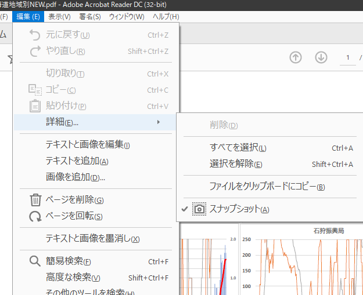Select ページを回転(S) entry
Screen dimensions: 363x295
click(96, 216)
